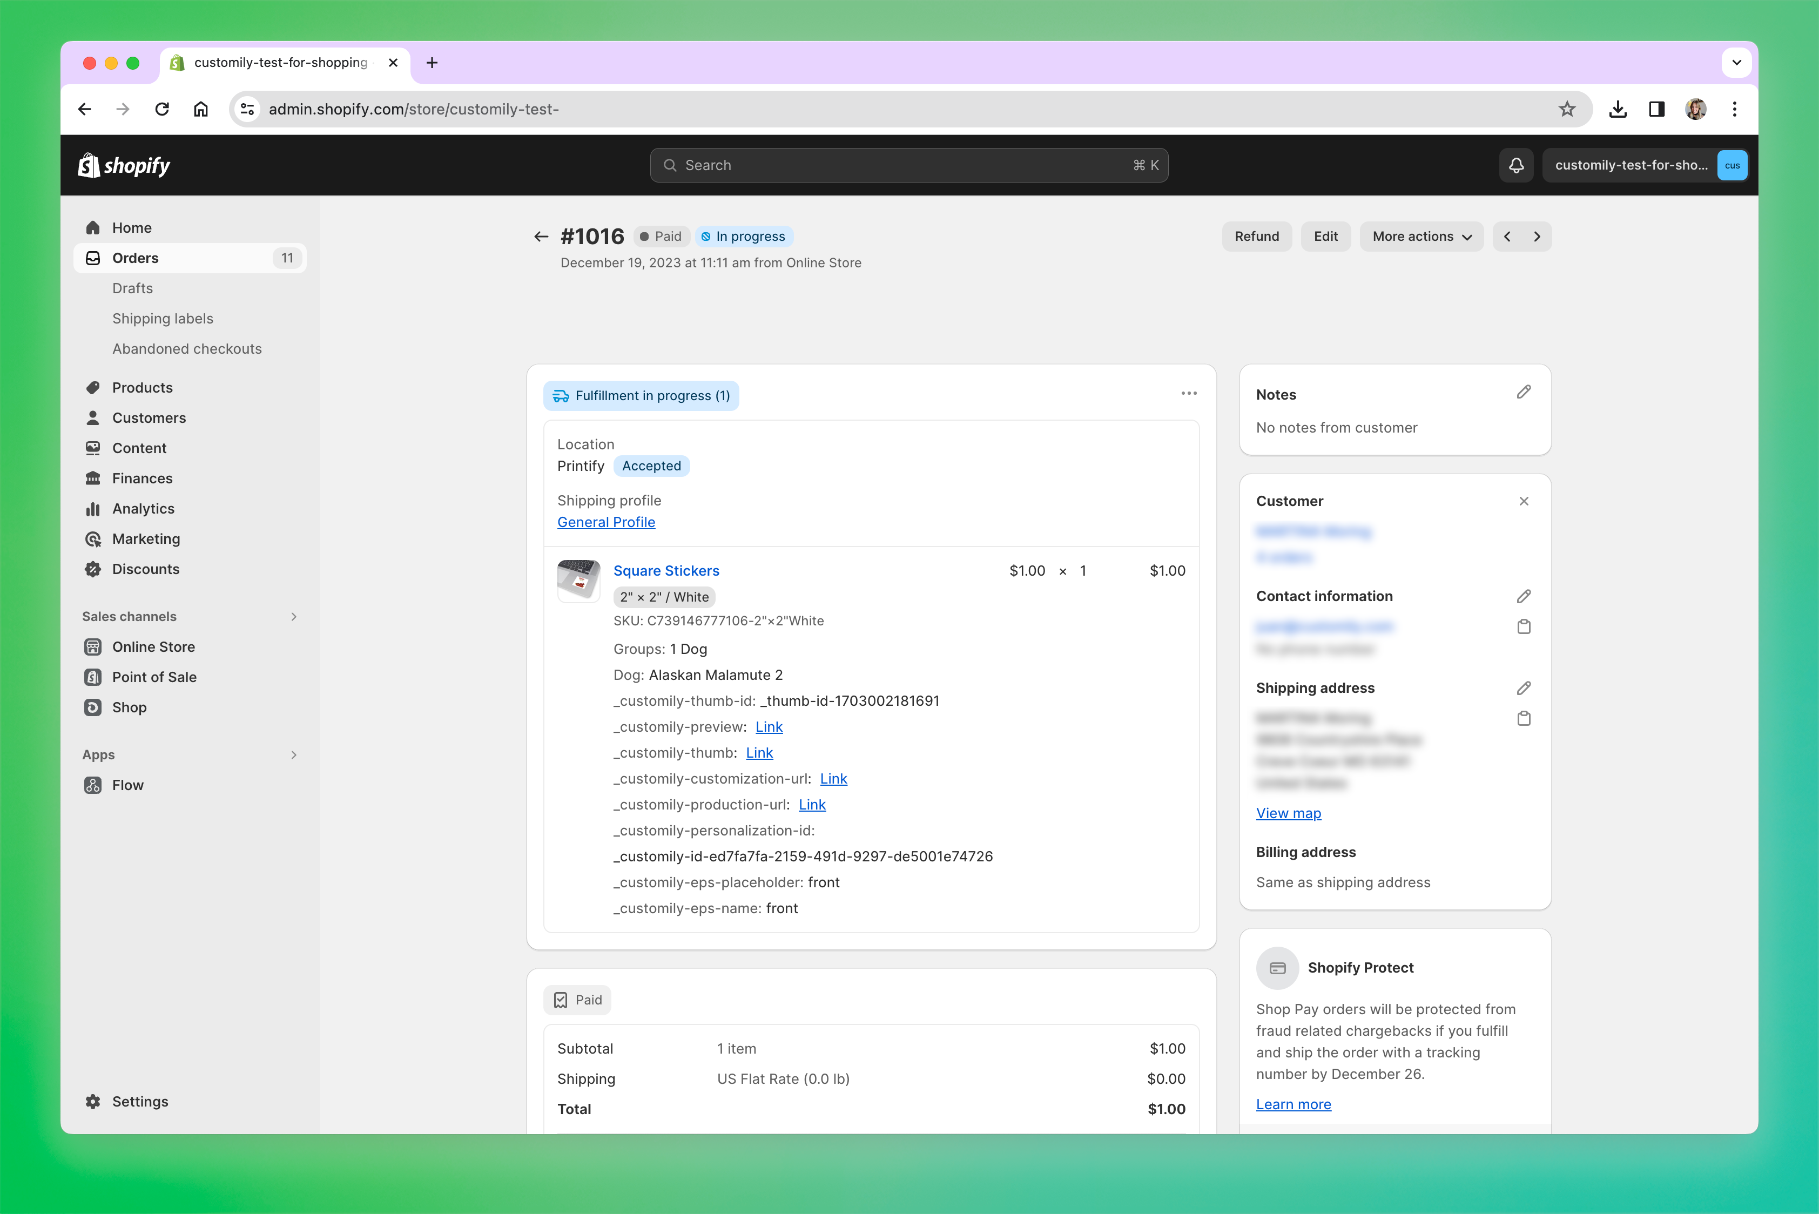1819x1214 pixels.
Task: Edit the customer notes
Action: pyautogui.click(x=1523, y=393)
